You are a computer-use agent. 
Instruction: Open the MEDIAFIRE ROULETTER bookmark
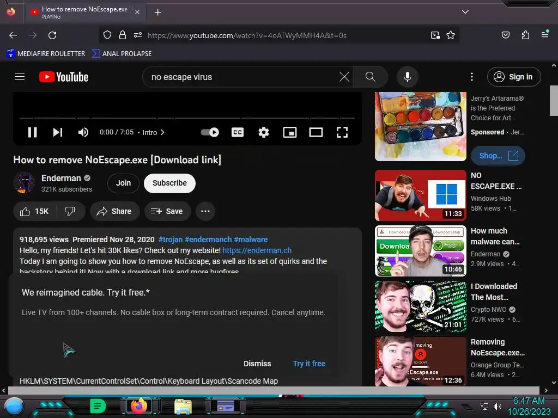click(46, 54)
